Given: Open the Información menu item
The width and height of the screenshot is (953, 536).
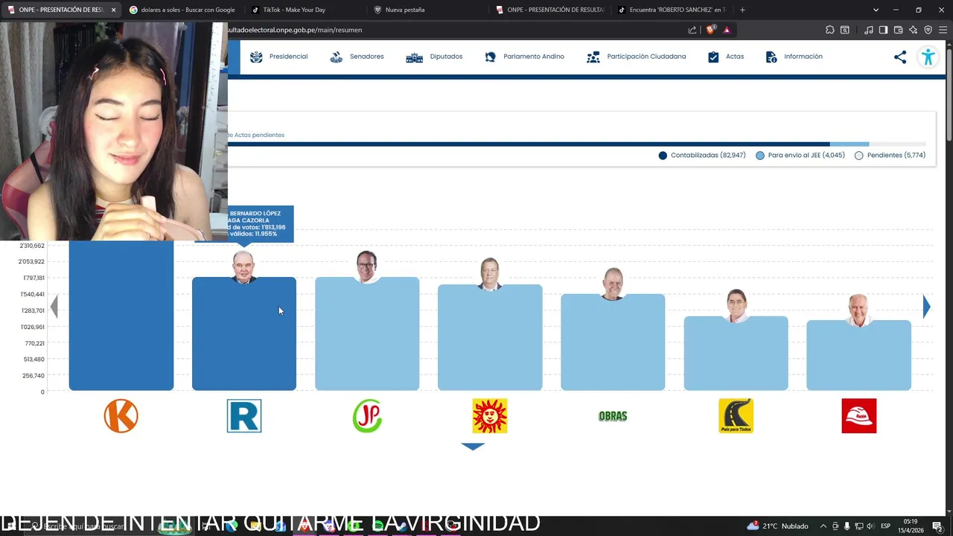Looking at the screenshot, I should point(794,57).
